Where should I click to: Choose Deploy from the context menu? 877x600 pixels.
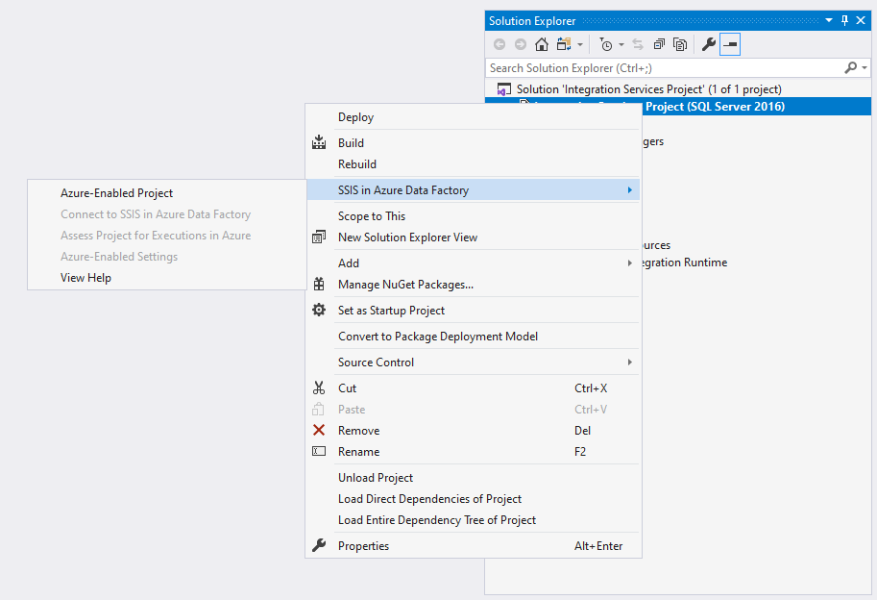click(x=473, y=117)
